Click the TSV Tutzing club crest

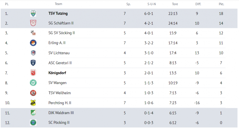[x=33, y=13]
